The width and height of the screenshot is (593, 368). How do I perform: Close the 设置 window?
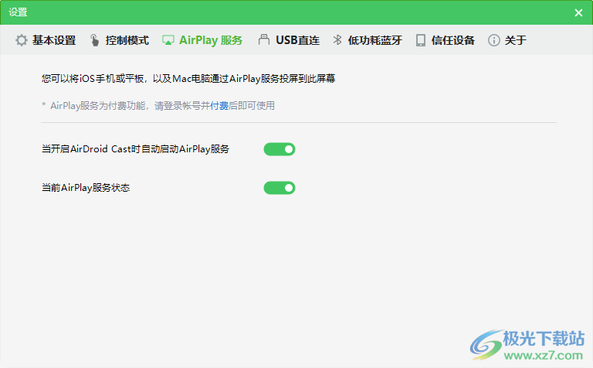pos(578,12)
